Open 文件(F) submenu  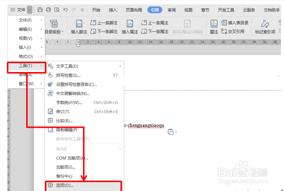pyautogui.click(x=26, y=20)
